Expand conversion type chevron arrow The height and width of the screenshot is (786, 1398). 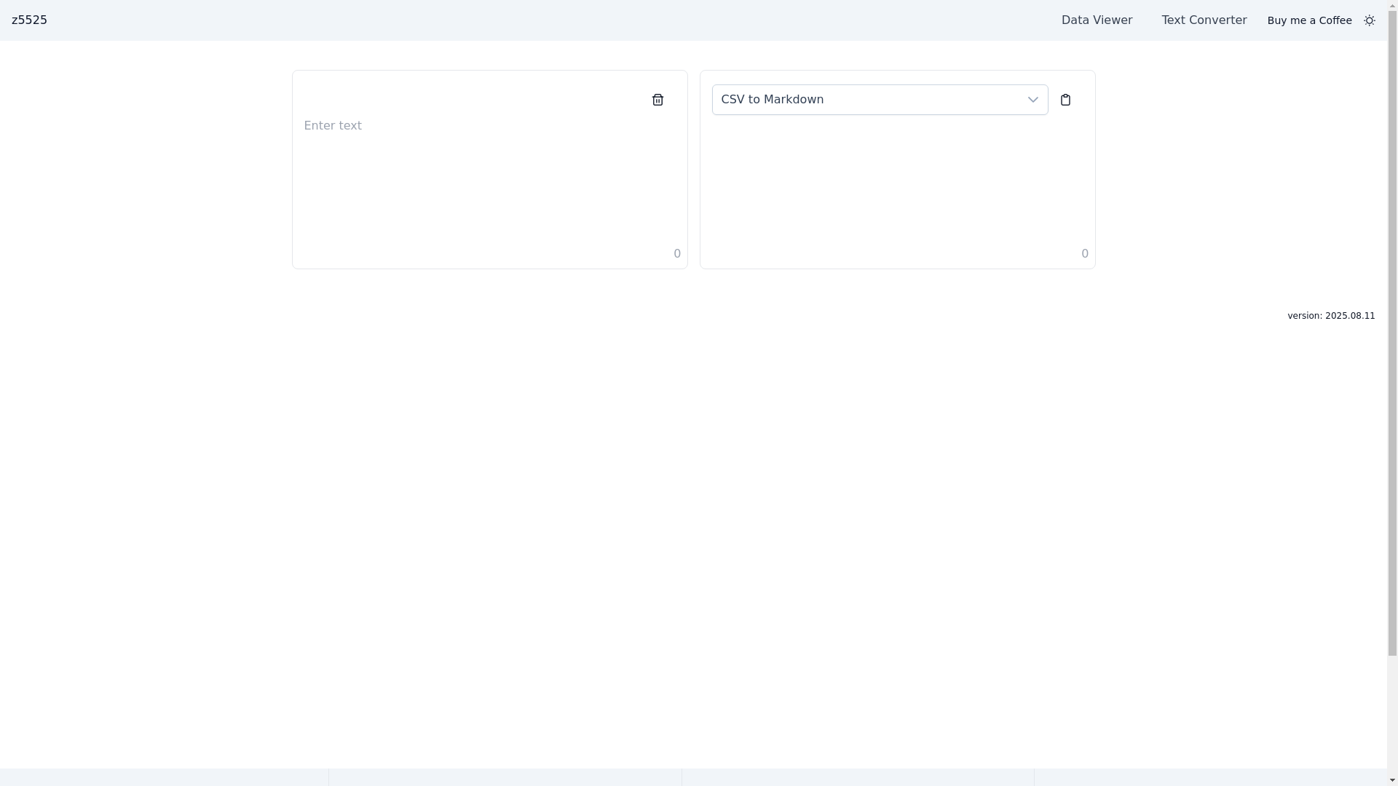tap(1032, 100)
